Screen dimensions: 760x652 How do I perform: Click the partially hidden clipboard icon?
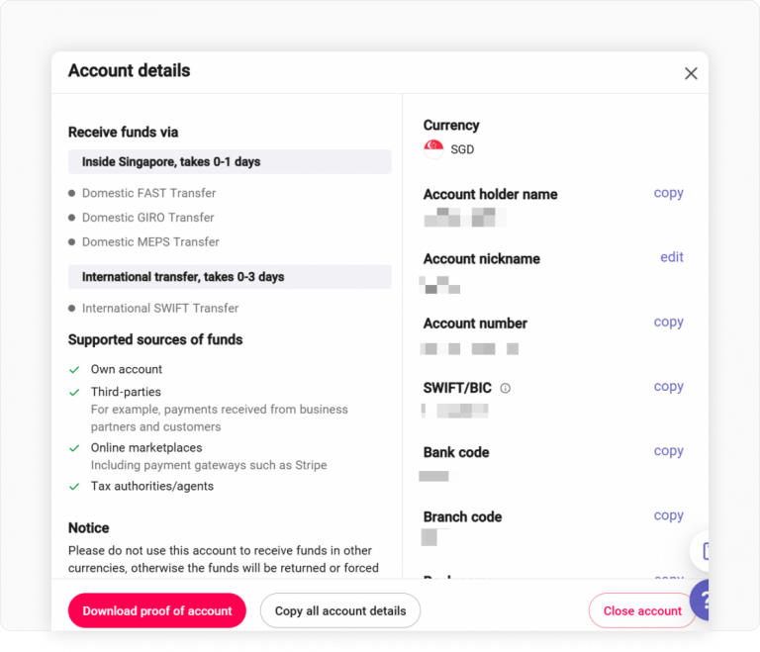[705, 551]
